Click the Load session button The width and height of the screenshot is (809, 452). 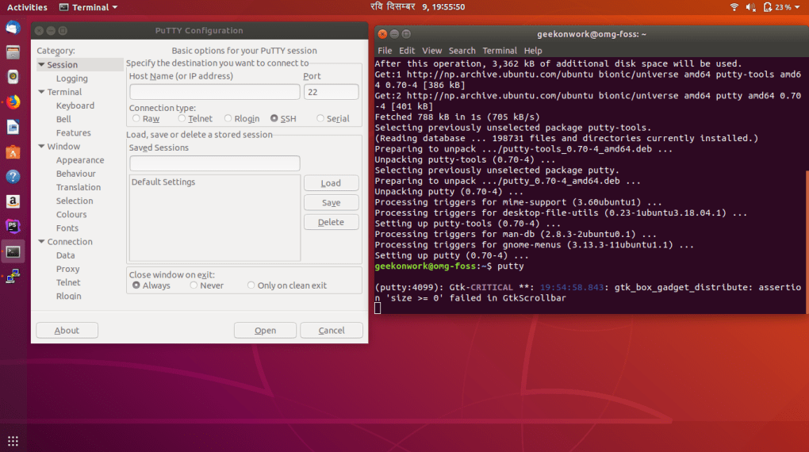(x=331, y=183)
